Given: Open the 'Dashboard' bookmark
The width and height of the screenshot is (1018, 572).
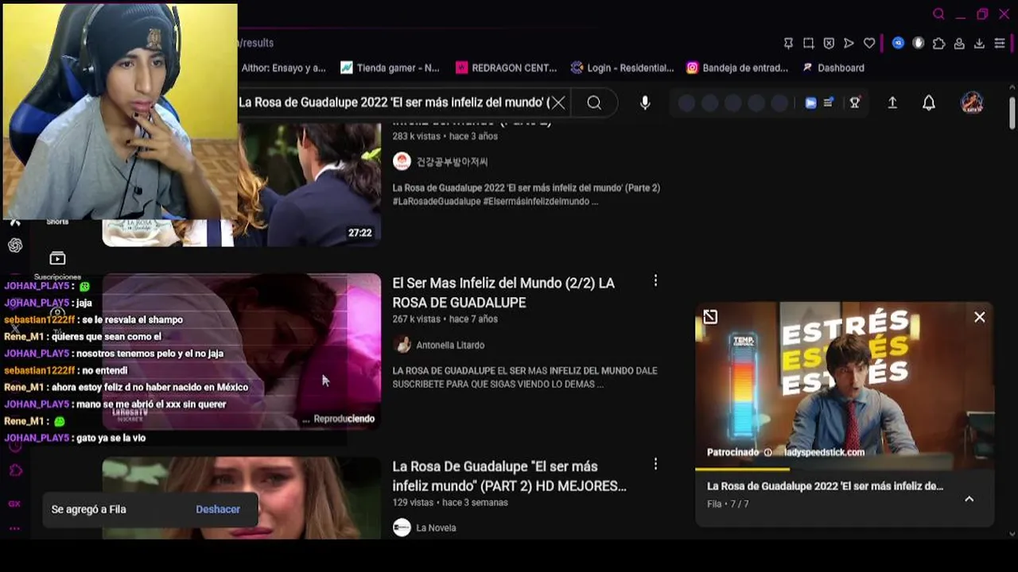Looking at the screenshot, I should (833, 68).
